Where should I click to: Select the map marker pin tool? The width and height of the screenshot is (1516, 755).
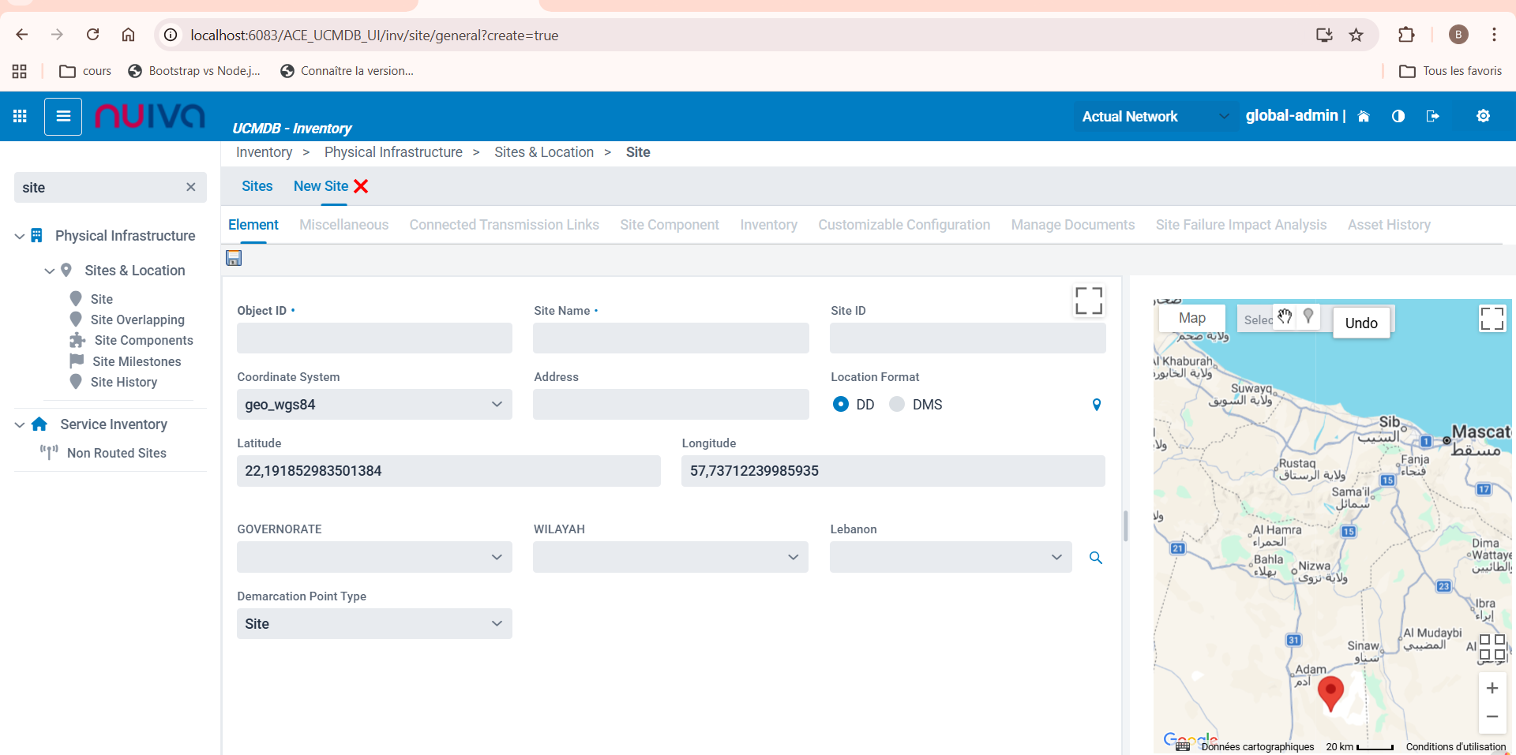1308,317
